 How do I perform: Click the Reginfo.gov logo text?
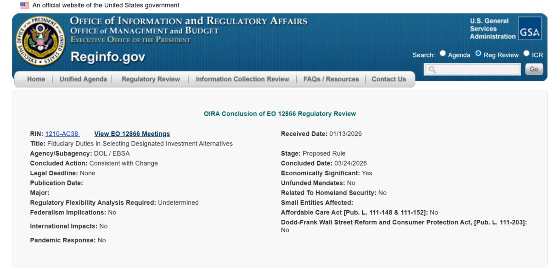[x=107, y=57]
